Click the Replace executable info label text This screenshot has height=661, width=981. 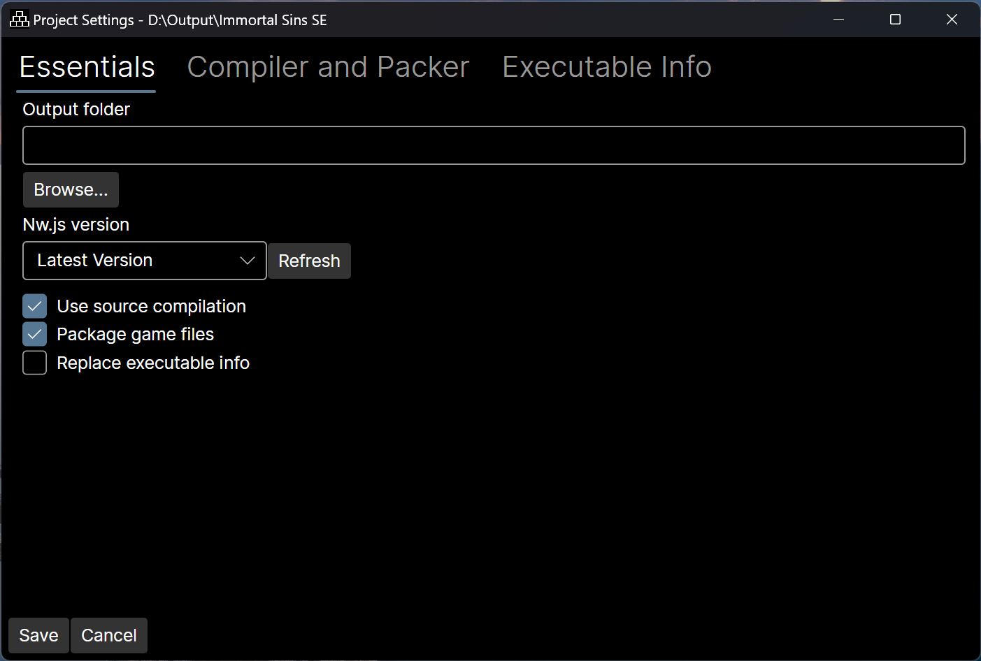pyautogui.click(x=153, y=363)
